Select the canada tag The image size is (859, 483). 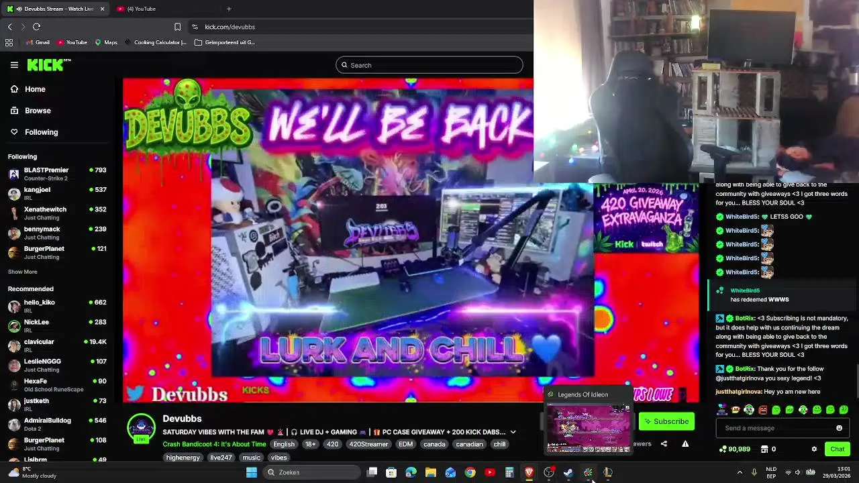pyautogui.click(x=434, y=444)
